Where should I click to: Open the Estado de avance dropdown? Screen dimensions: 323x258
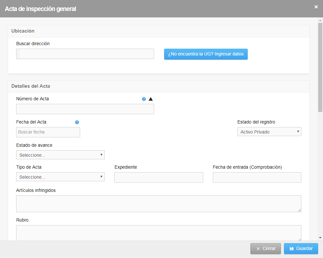(x=60, y=155)
